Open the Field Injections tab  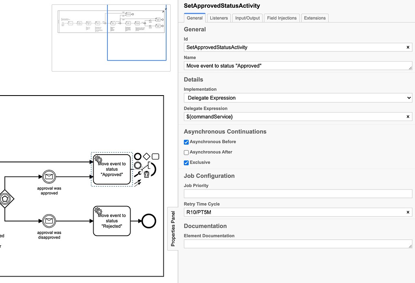(282, 18)
